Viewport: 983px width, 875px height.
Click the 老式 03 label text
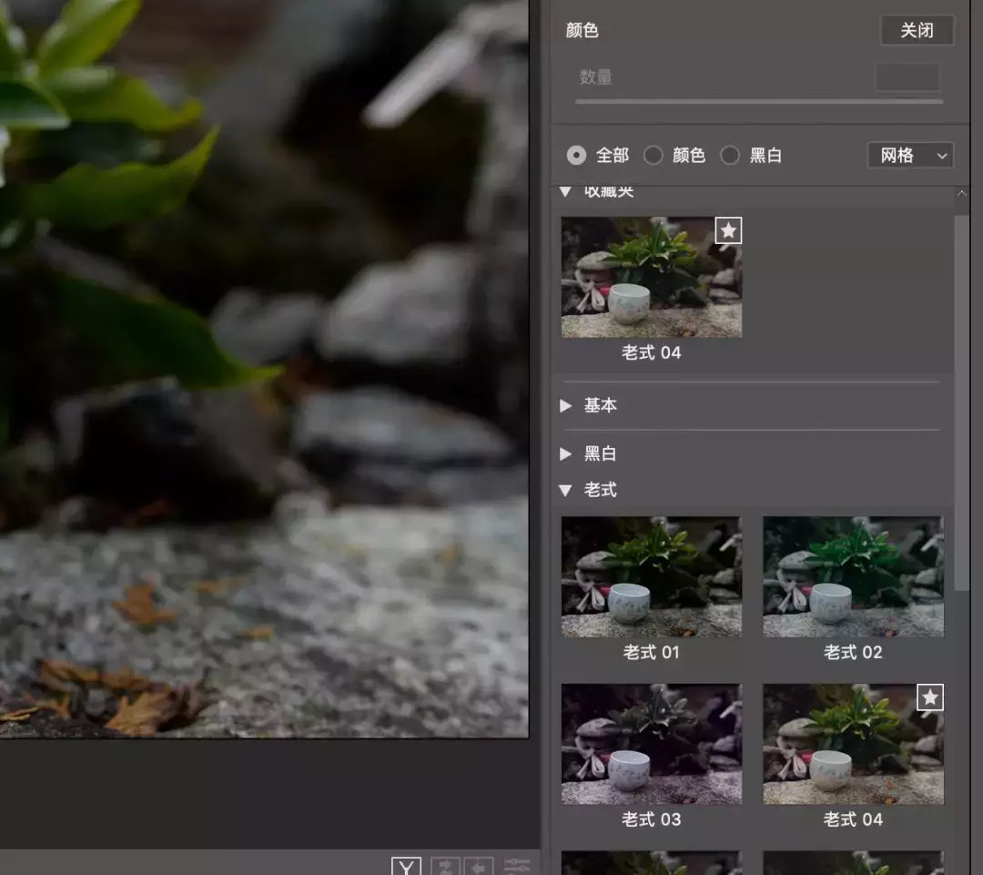point(652,819)
